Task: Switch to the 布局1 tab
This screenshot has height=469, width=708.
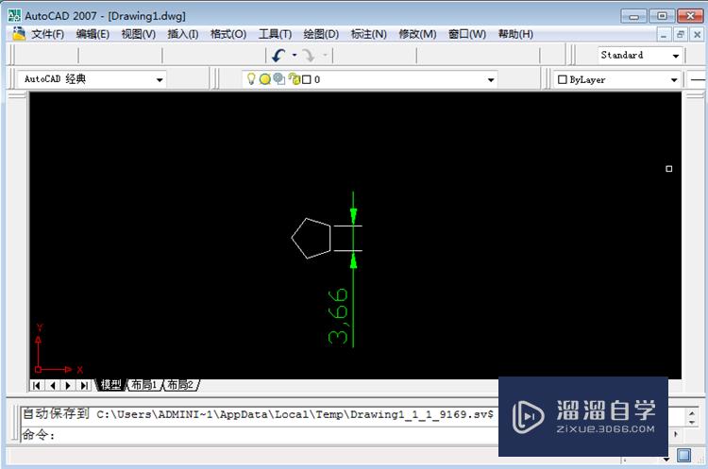Action: (143, 385)
